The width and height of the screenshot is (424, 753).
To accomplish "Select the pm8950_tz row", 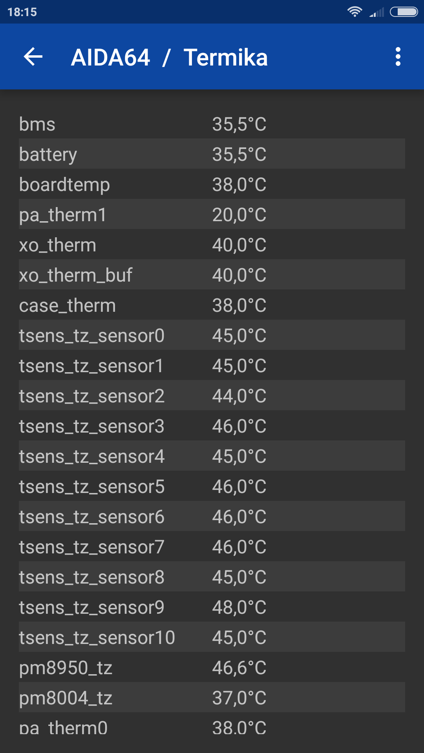I will 212,668.
